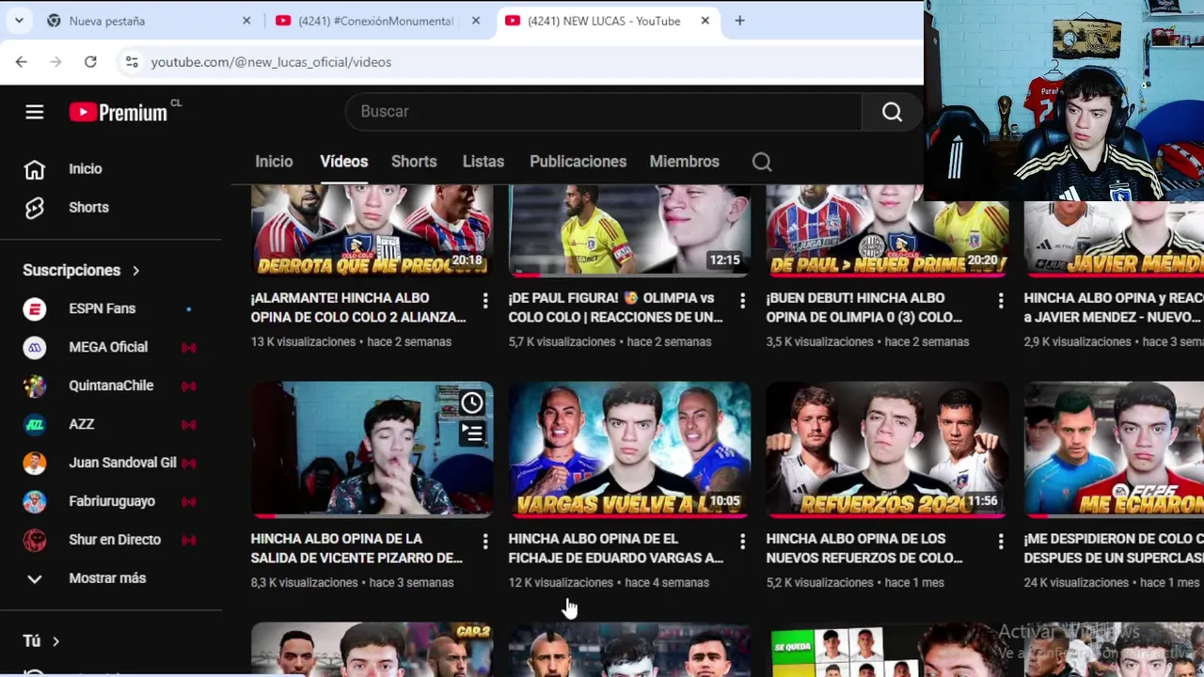The width and height of the screenshot is (1204, 677).
Task: Open JAVIER MENDEZ opina video title
Action: coord(1114,307)
